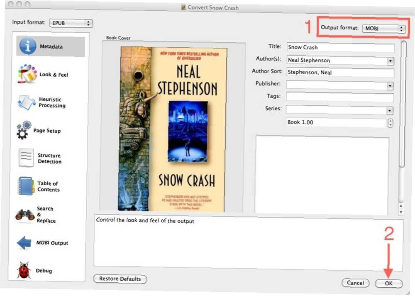Screen dimensions: 415x296
Task: Click the Tags label
Action: (x=273, y=96)
